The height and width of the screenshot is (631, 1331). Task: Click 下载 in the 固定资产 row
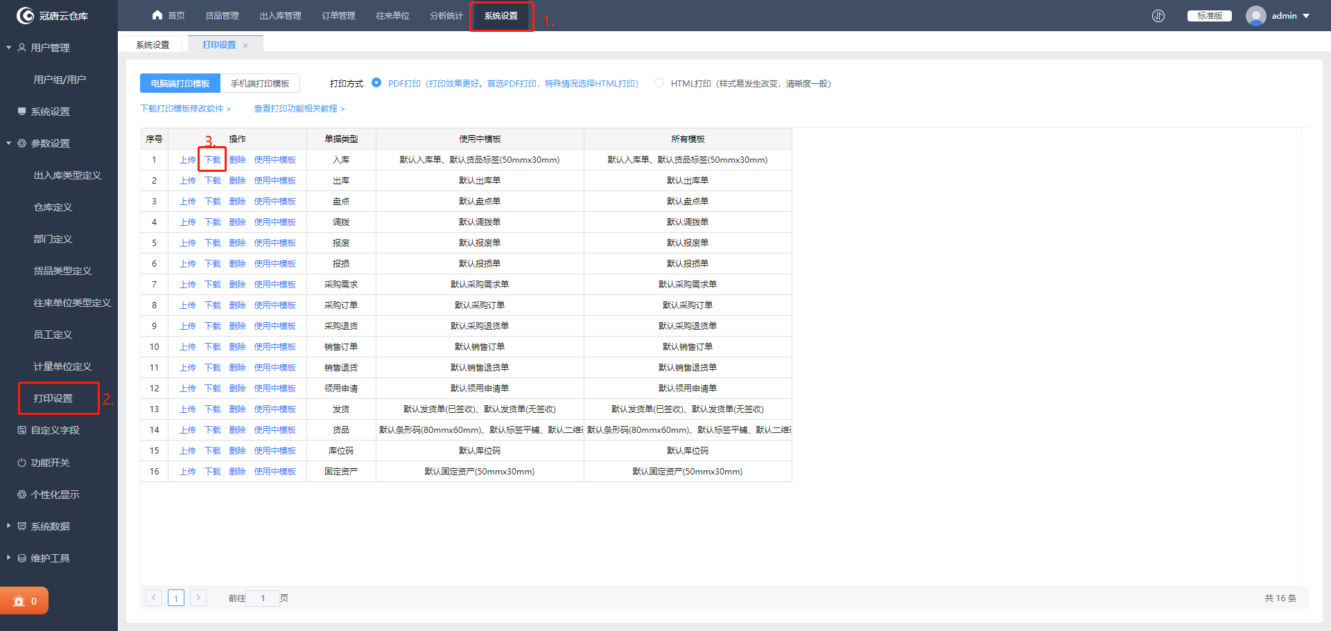click(212, 472)
